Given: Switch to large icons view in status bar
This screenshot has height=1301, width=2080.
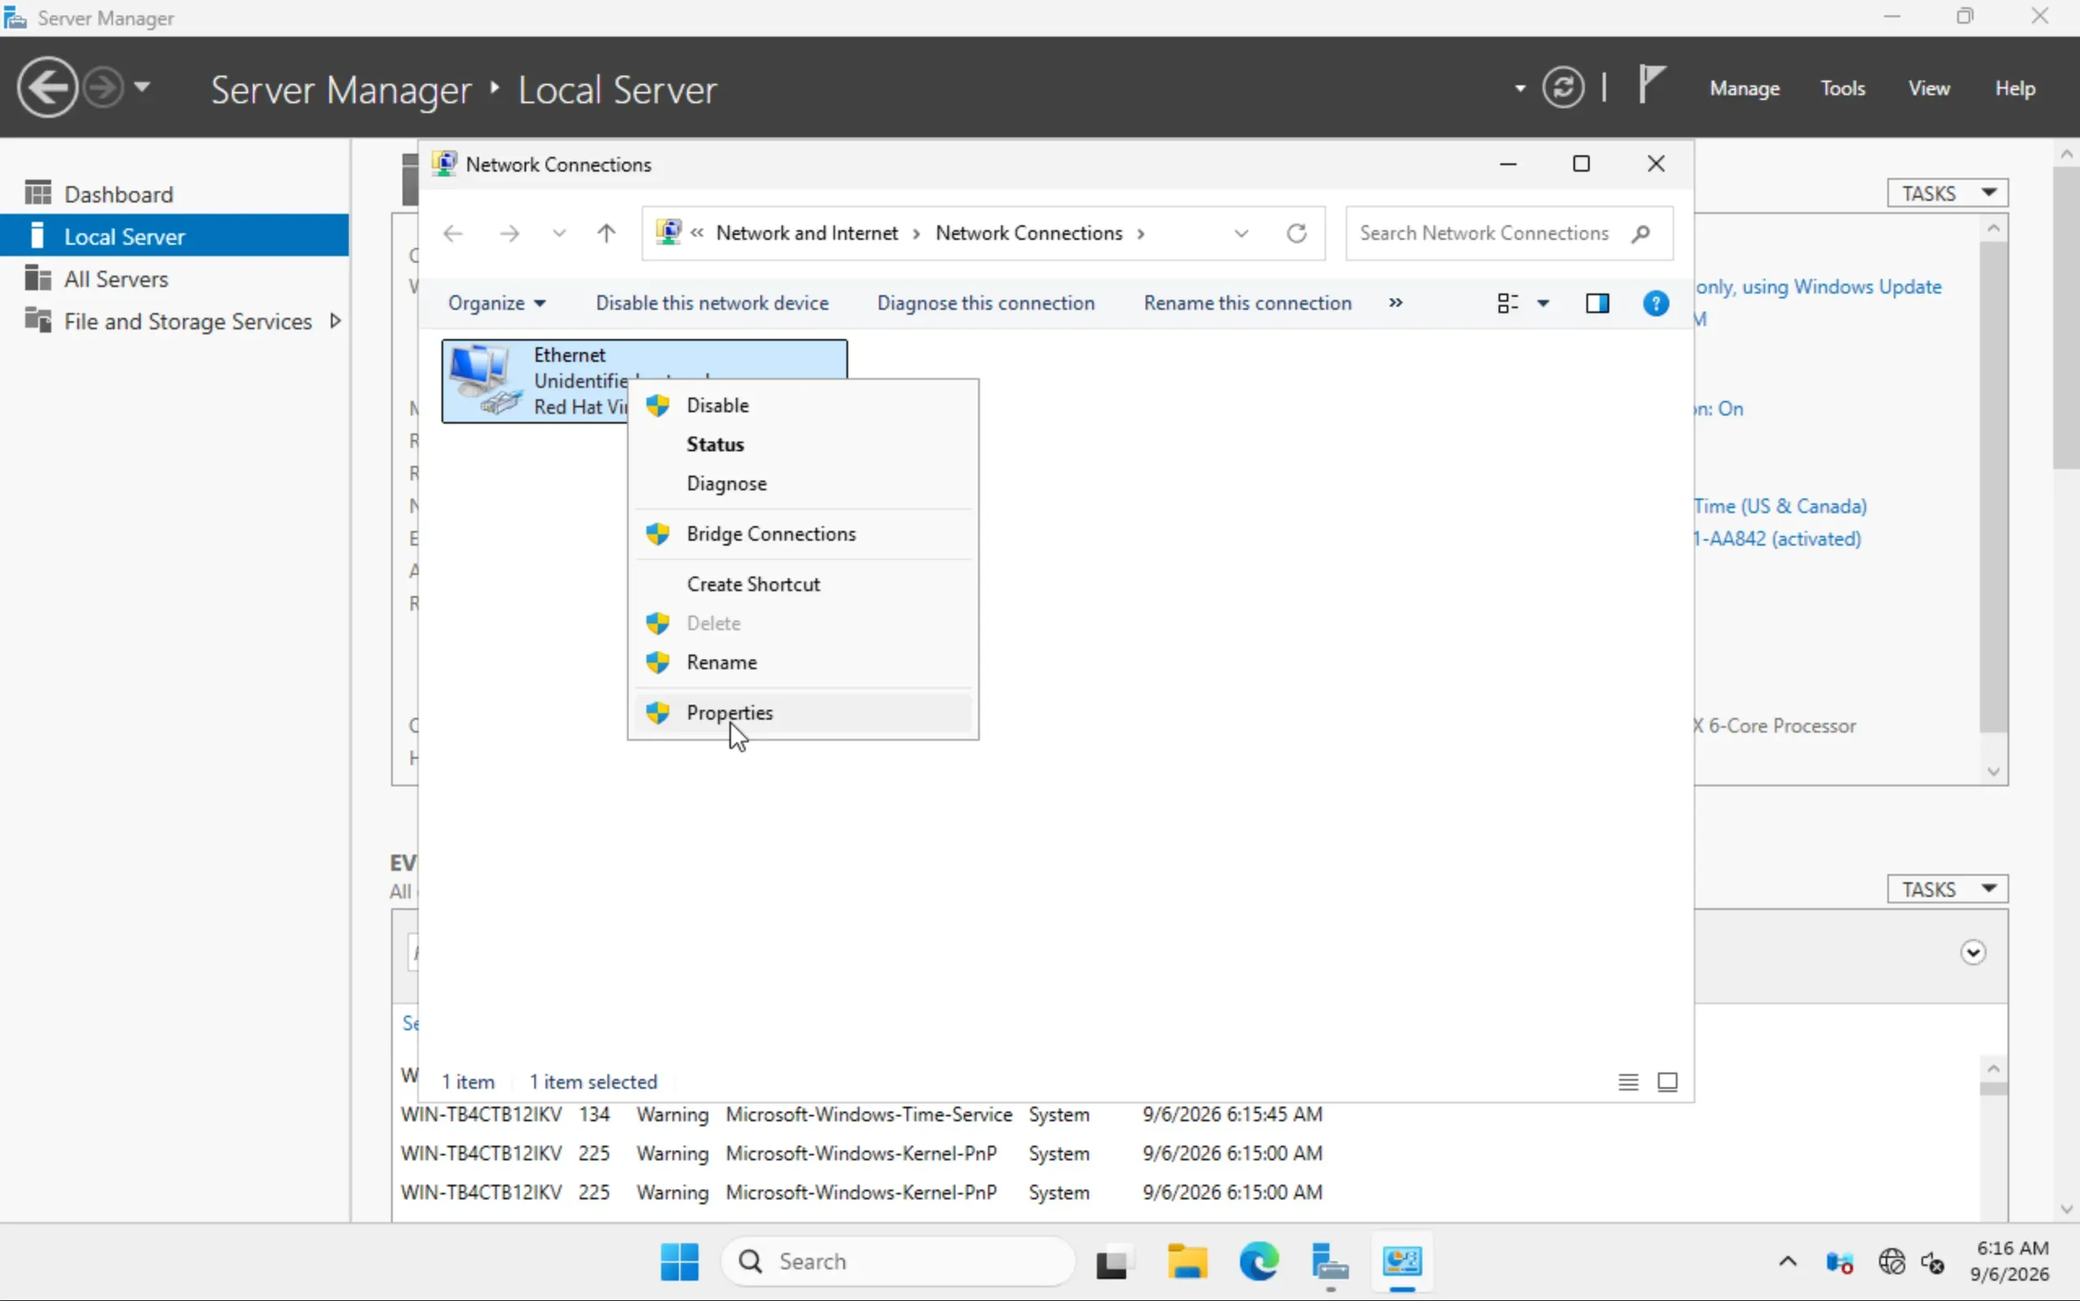Looking at the screenshot, I should [1667, 1081].
